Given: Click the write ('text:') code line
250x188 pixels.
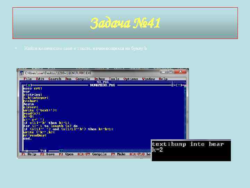Looking at the screenshot, I should coord(40,110).
